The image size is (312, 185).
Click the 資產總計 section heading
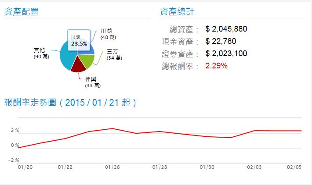point(177,12)
